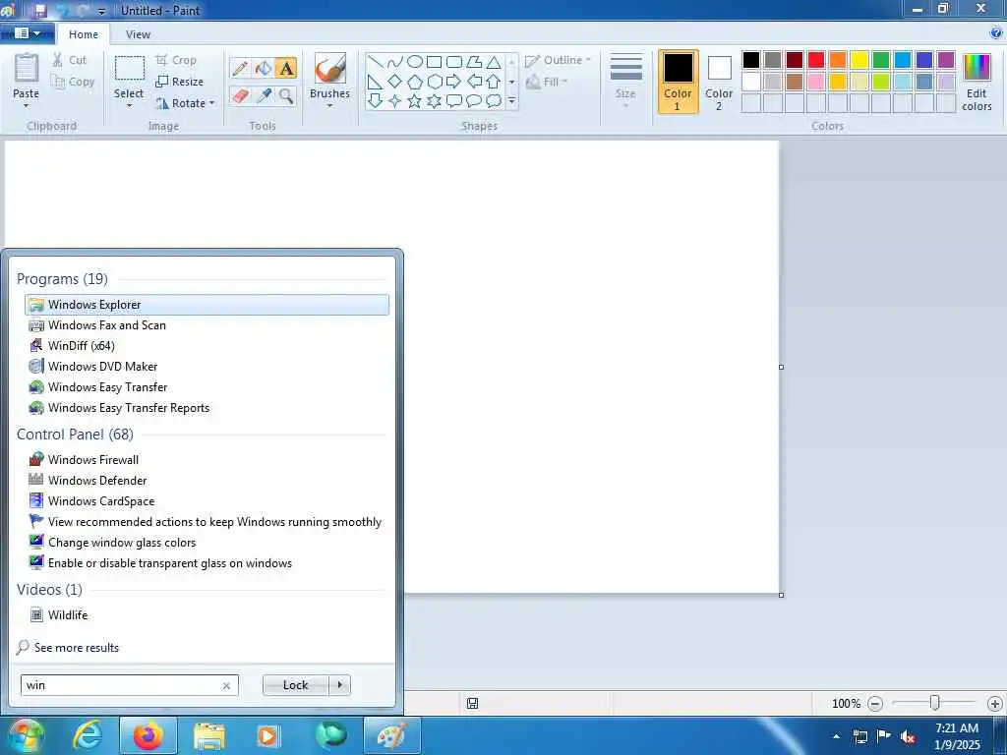Open Windows Fax and Scan result
This screenshot has height=755, width=1007.
coord(207,324)
